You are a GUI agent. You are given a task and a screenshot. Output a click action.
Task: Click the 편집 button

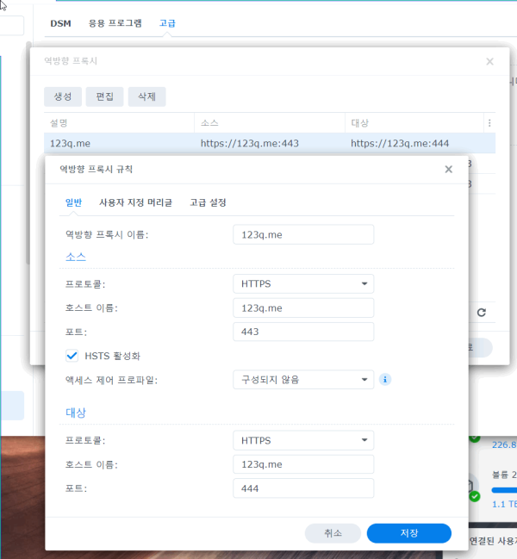pos(105,96)
